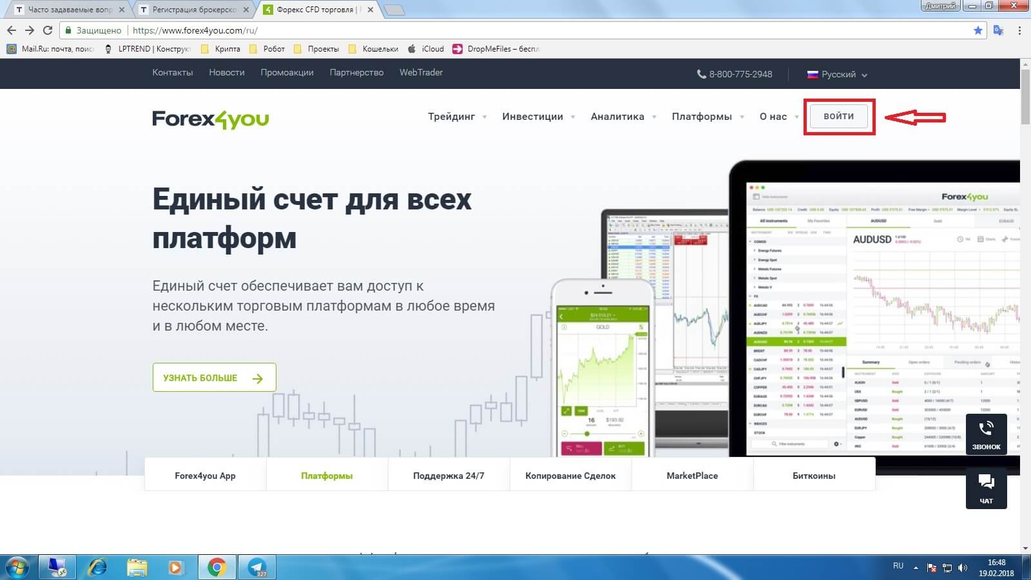Click the page vertical scrollbar thumb
Viewport: 1031px width, 580px height.
(x=1025, y=97)
